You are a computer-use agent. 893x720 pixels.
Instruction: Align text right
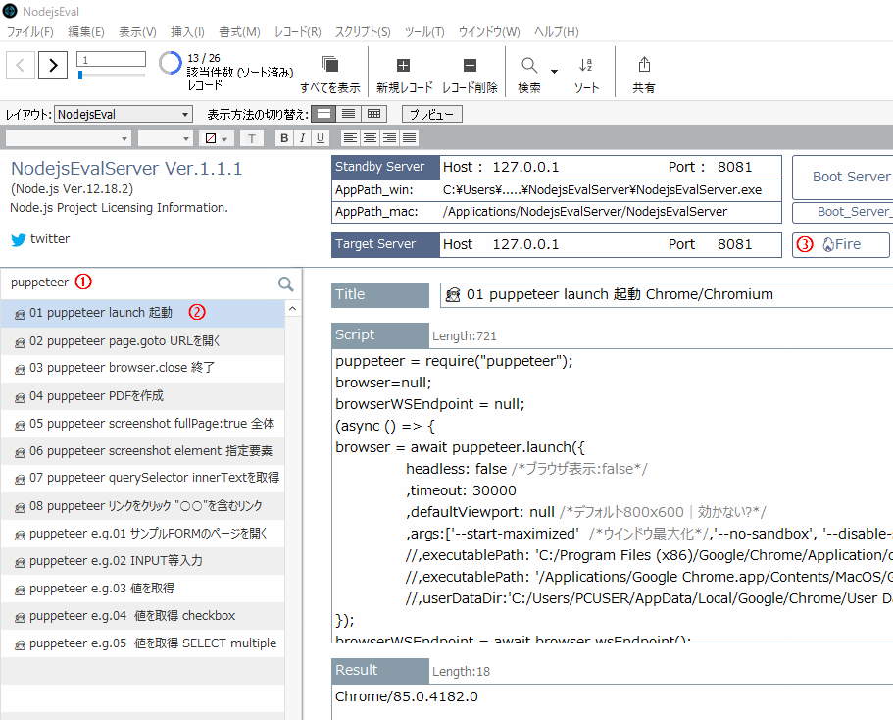389,138
